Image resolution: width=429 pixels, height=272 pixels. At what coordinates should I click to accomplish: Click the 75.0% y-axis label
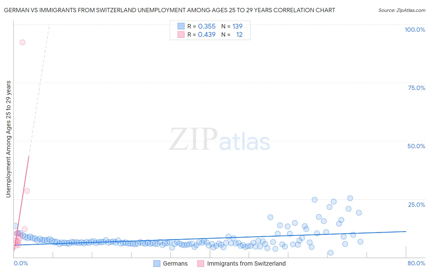[x=416, y=88]
